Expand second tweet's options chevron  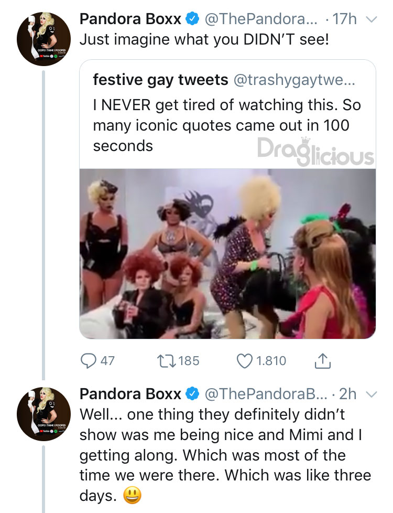(x=370, y=394)
